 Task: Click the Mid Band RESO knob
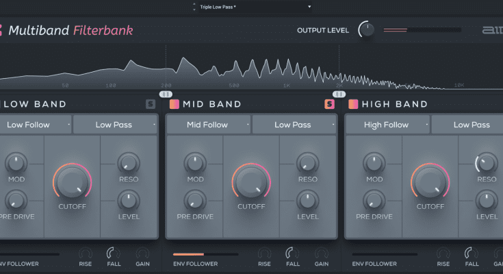pyautogui.click(x=307, y=163)
